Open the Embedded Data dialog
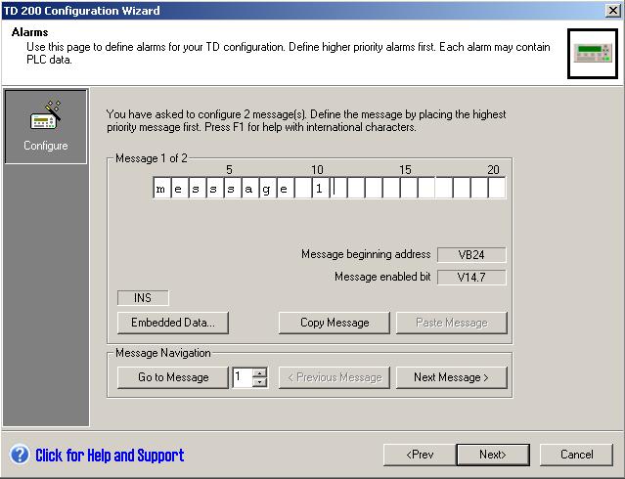Viewport: 625px width, 479px height. click(173, 323)
